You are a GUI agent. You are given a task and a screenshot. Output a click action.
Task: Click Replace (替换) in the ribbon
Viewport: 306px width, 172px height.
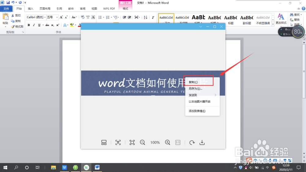click(x=295, y=20)
